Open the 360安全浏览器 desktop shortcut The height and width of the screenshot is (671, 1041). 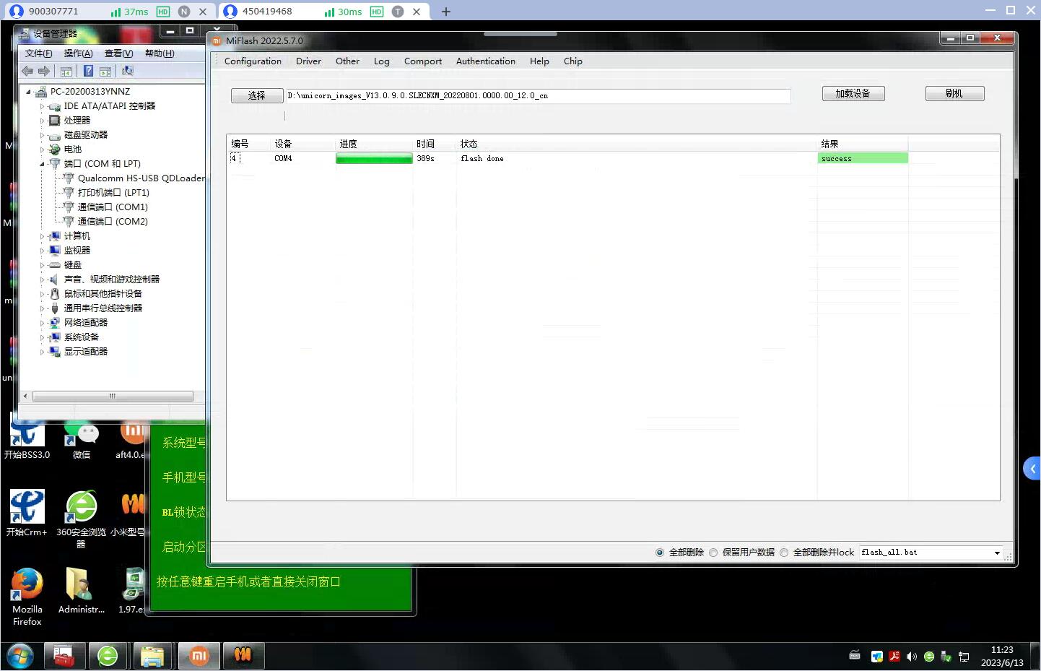81,519
